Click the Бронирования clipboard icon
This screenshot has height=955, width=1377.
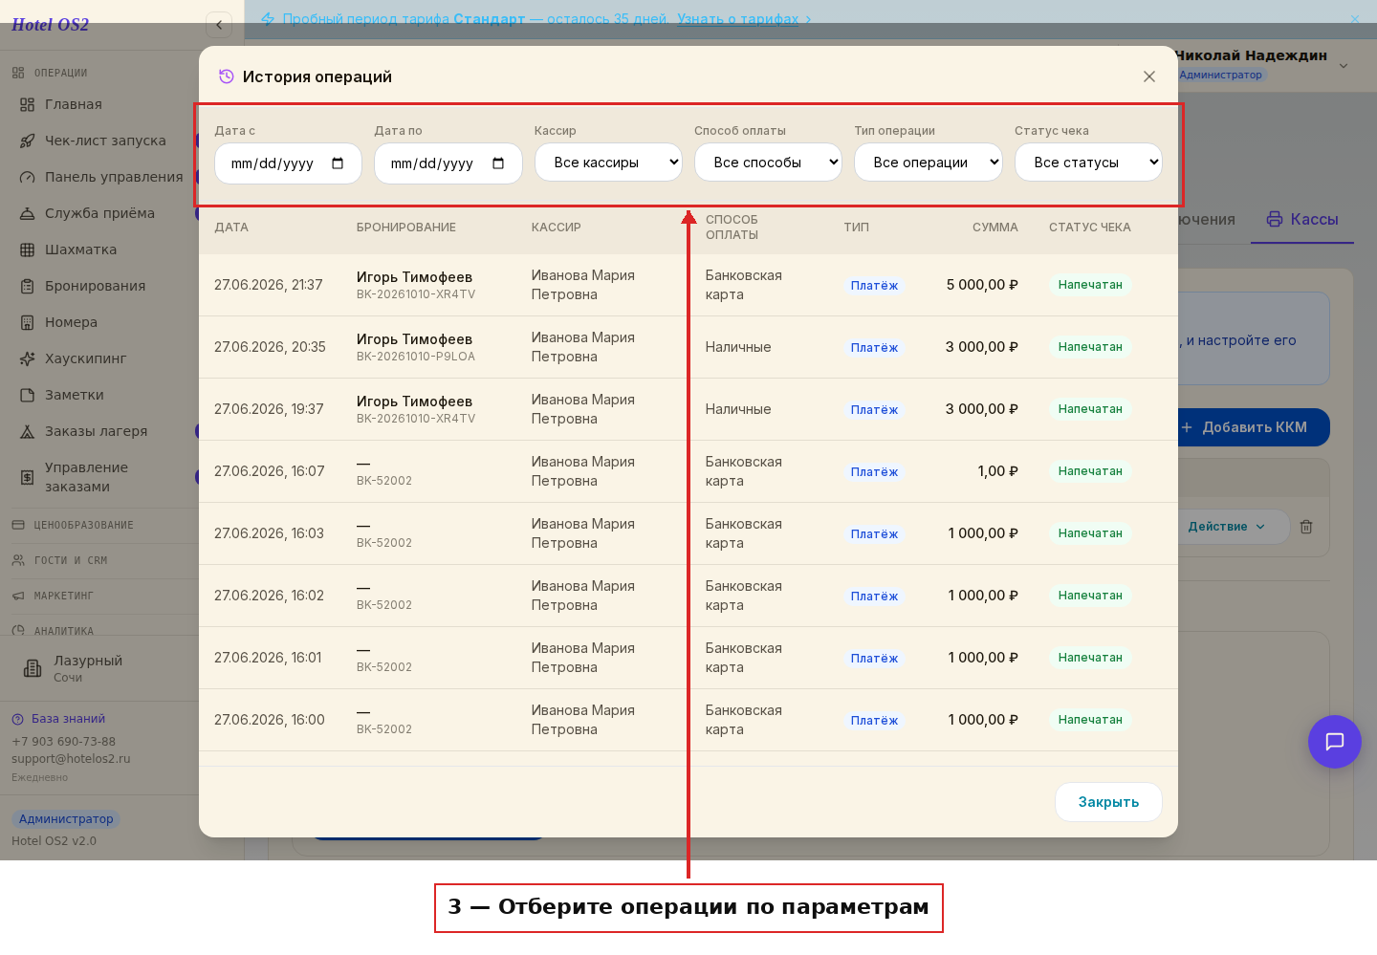pos(27,286)
